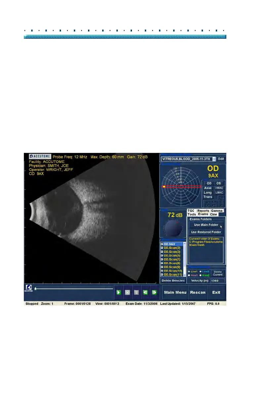
Task: Step back one frame with the previous-frame button
Action: pyautogui.click(x=145, y=292)
